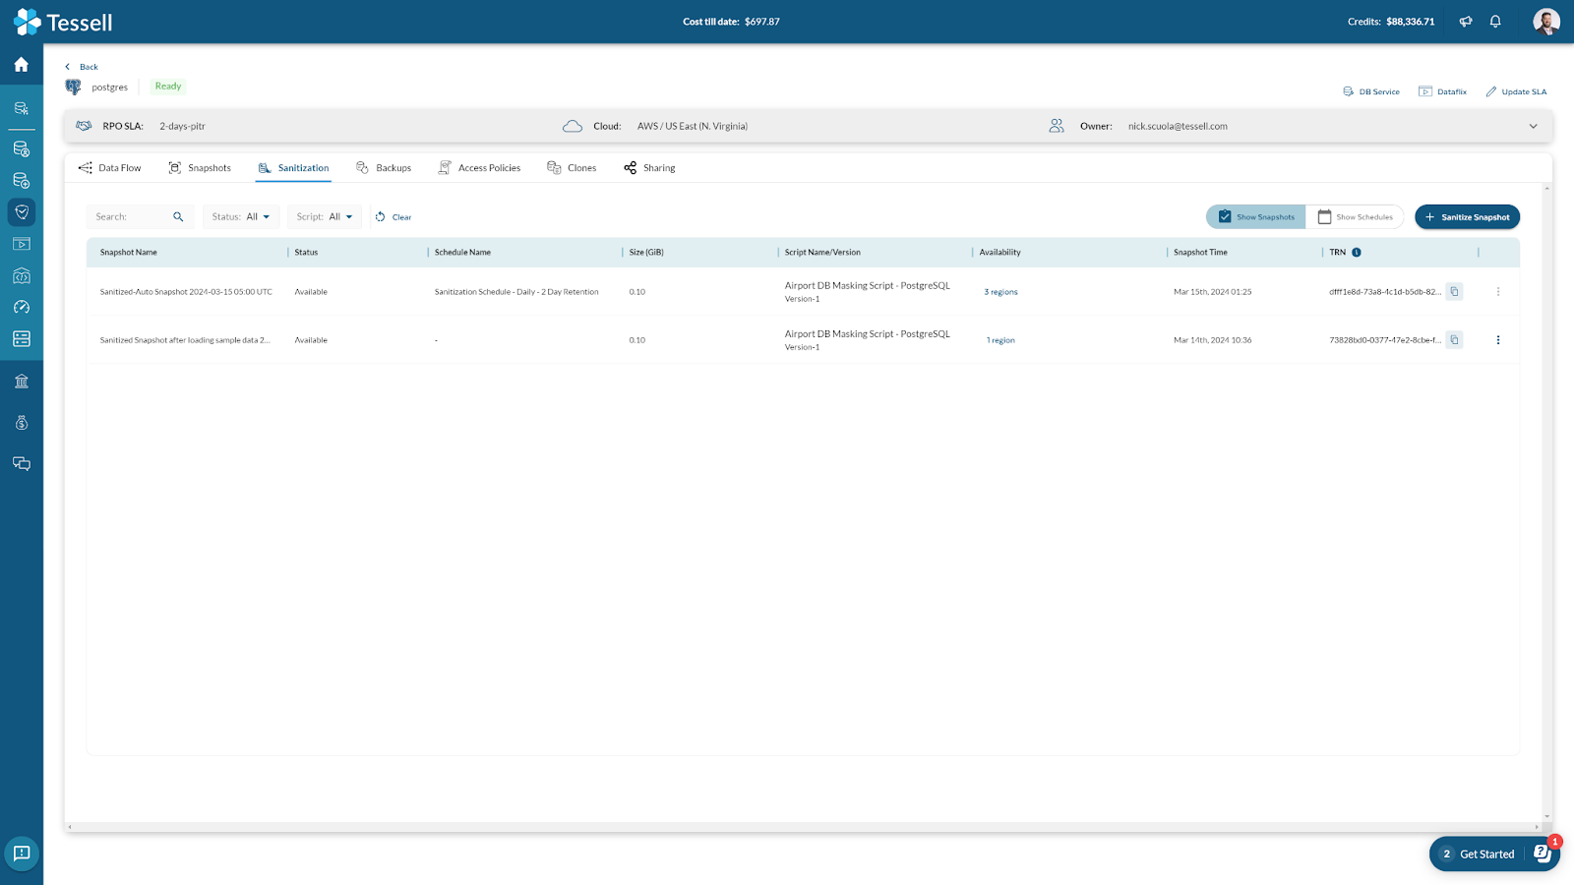Go Back to the previous page
The width and height of the screenshot is (1574, 885).
pyautogui.click(x=82, y=67)
